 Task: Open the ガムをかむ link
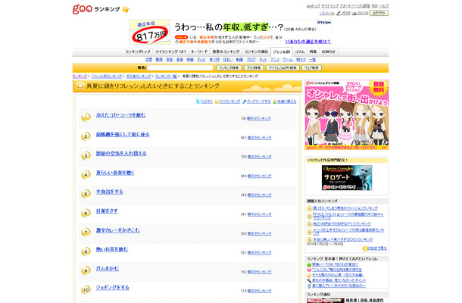(108, 268)
